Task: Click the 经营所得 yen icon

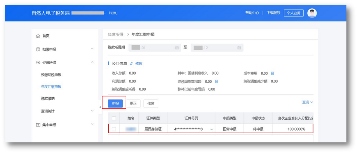Action: pos(38,62)
